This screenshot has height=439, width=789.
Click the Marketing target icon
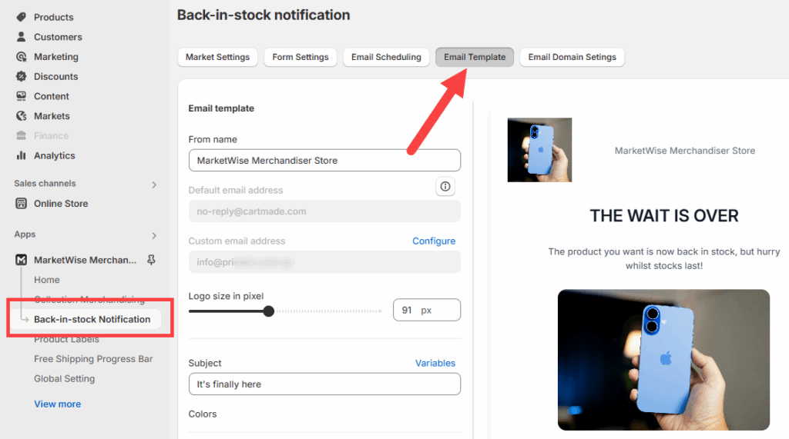[x=21, y=57]
